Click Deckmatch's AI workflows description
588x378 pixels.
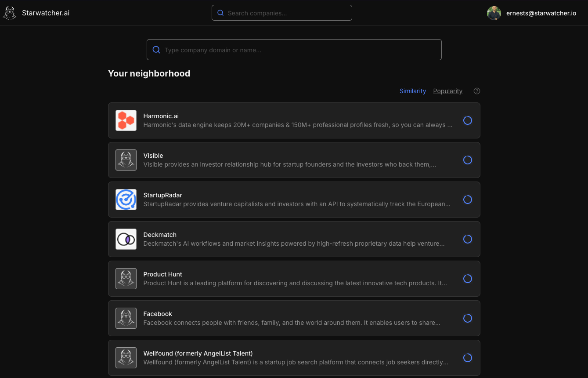click(294, 244)
